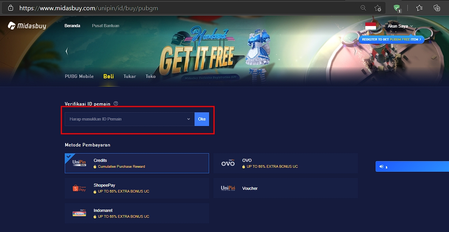
Task: Click the ShopeePay logo
Action: point(79,188)
